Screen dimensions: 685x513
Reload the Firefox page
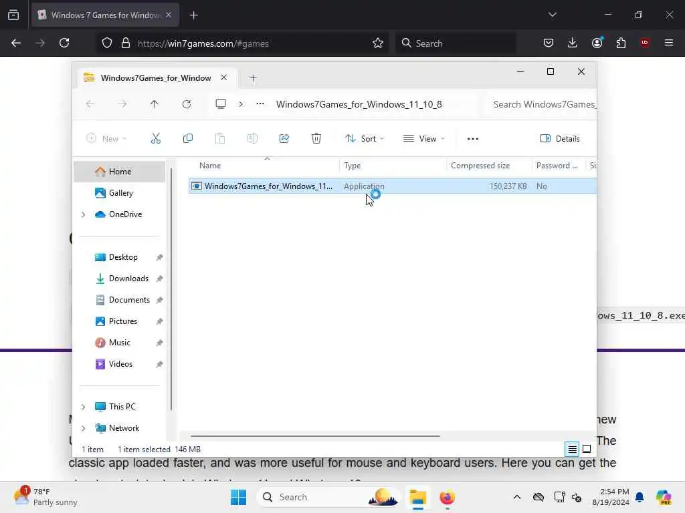pyautogui.click(x=64, y=43)
